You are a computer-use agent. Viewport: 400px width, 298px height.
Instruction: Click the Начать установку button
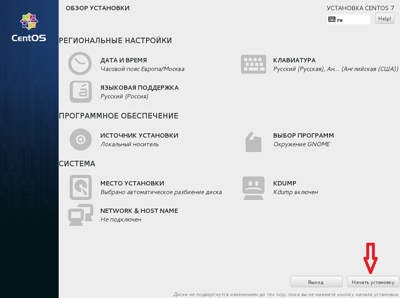pyautogui.click(x=373, y=282)
